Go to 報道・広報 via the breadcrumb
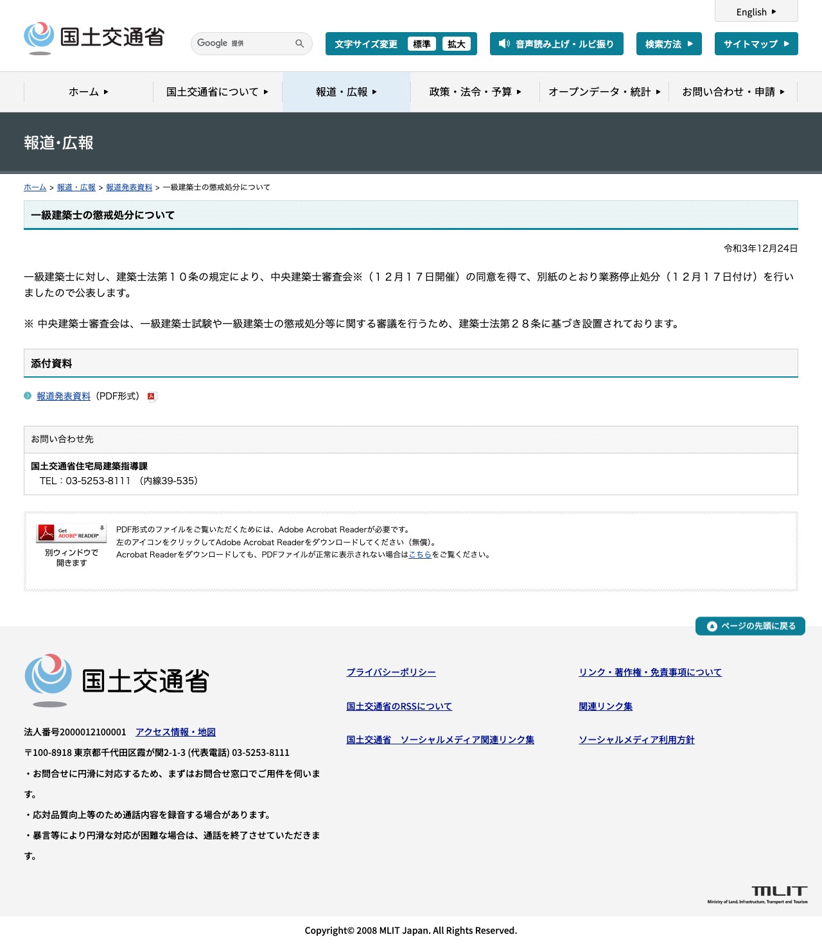Image resolution: width=822 pixels, height=946 pixels. 76,188
